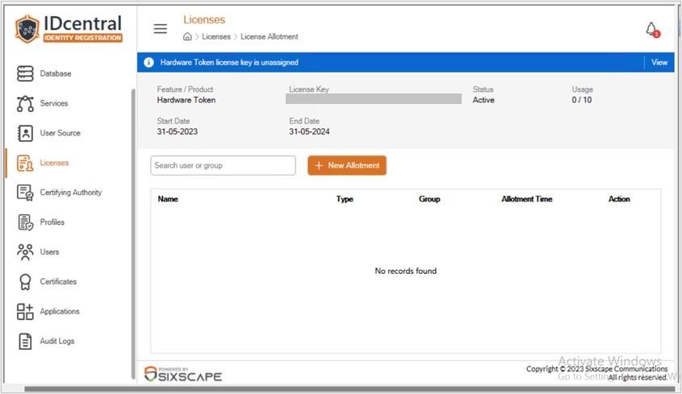Image resolution: width=682 pixels, height=394 pixels.
Task: Go home via breadcrumb house icon
Action: tap(187, 36)
